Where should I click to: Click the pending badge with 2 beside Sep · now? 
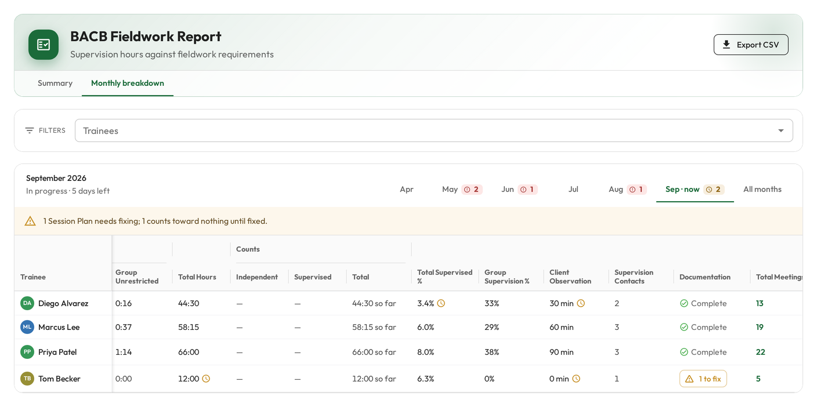tap(714, 190)
